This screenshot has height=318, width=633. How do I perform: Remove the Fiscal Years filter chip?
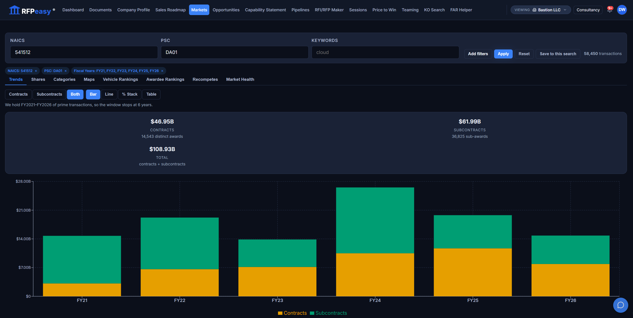coord(162,71)
